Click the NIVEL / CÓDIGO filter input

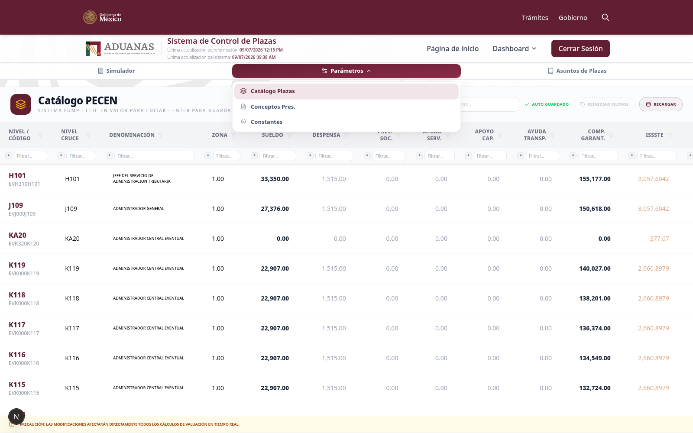click(30, 156)
